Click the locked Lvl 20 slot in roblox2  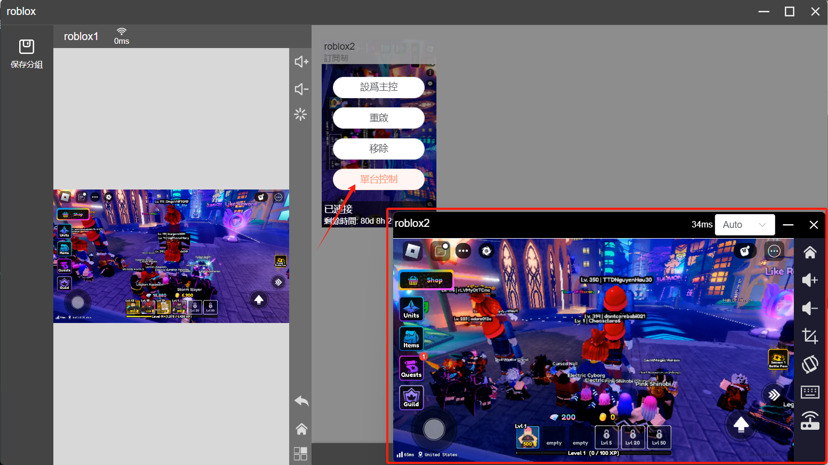pos(633,437)
